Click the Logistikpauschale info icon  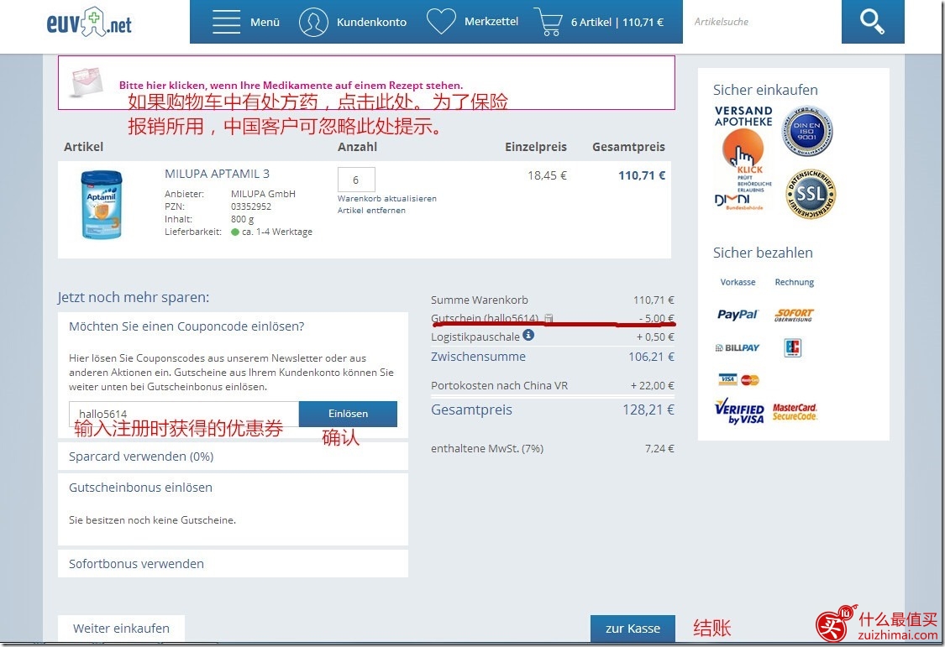point(528,335)
